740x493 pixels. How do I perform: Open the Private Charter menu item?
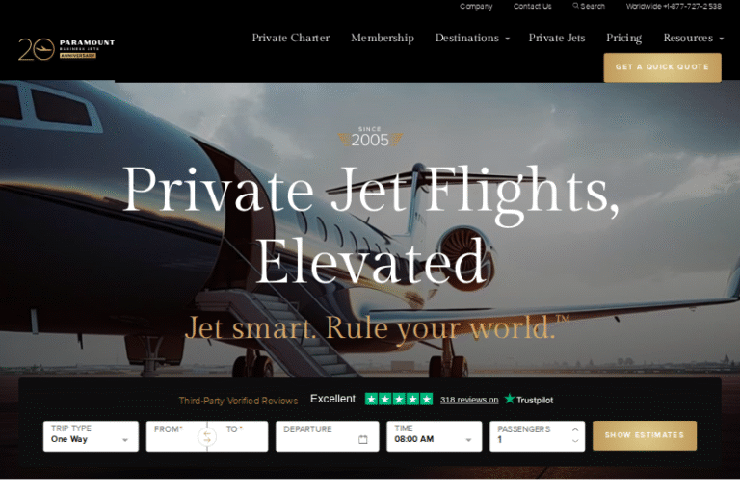291,38
